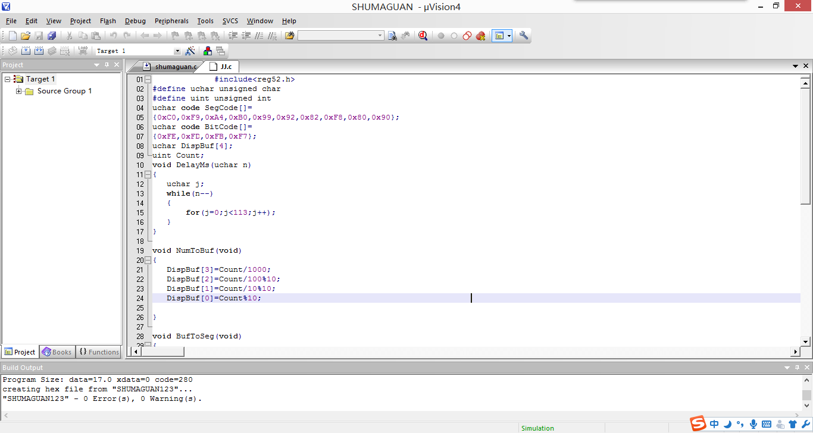Click the Find icon beside search box
Viewport: 813px width, 433px height.
[392, 36]
